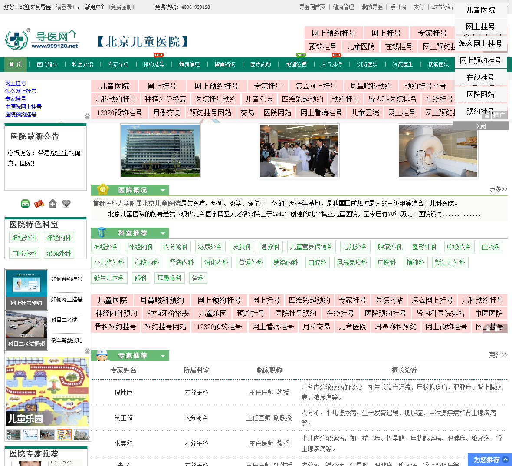Click the green bed icon in the sidebar
Image resolution: width=512 pixels, height=466 pixels.
[x=25, y=204]
